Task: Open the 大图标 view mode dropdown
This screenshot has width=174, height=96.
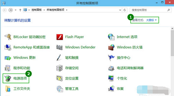Action: pos(151,20)
